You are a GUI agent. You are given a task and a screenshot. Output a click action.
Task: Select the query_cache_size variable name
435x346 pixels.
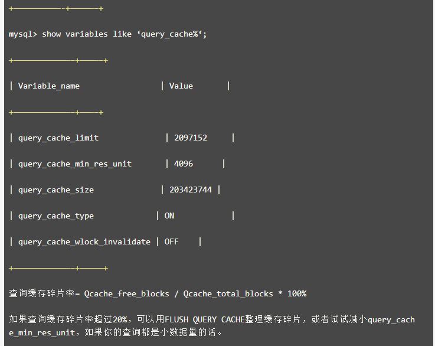tap(55, 190)
